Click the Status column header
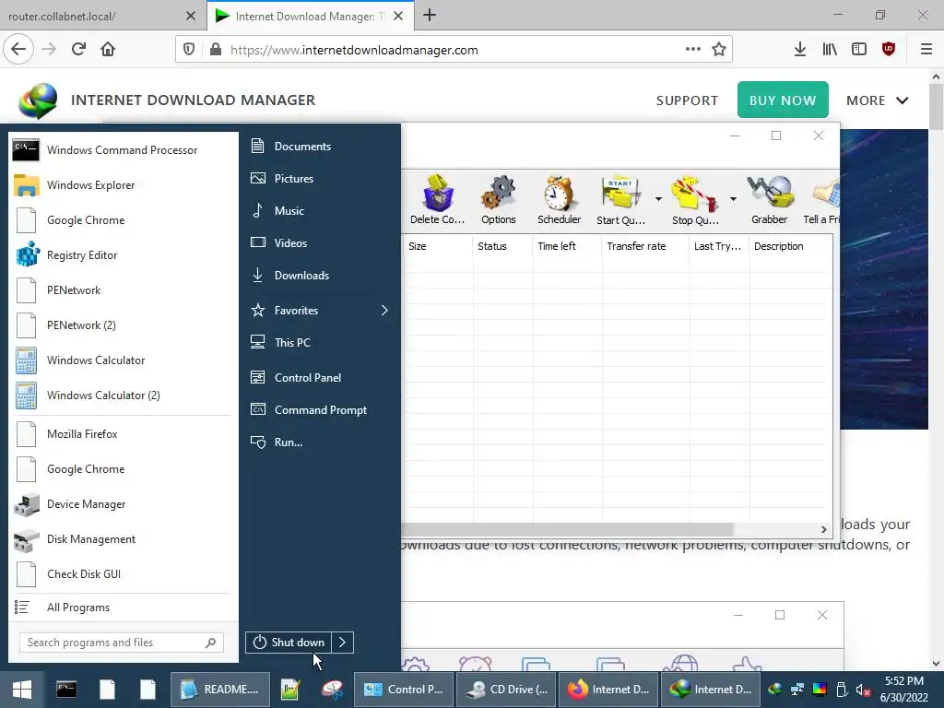 [x=502, y=246]
